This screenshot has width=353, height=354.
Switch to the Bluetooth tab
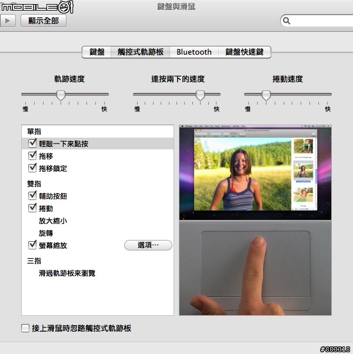194,52
